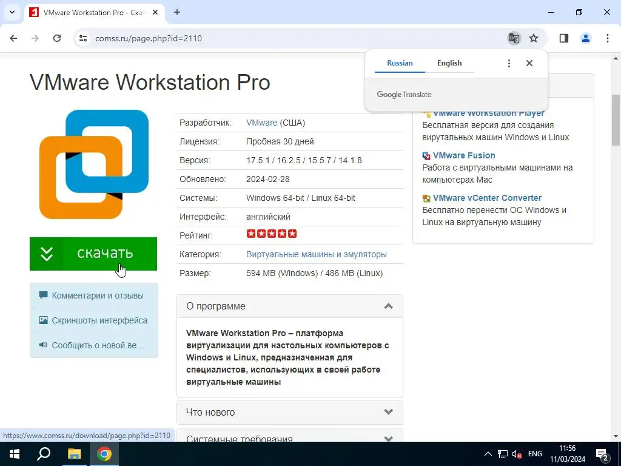Bookmark this page with the star icon
Viewport: 621px width, 466px height.
(x=534, y=38)
